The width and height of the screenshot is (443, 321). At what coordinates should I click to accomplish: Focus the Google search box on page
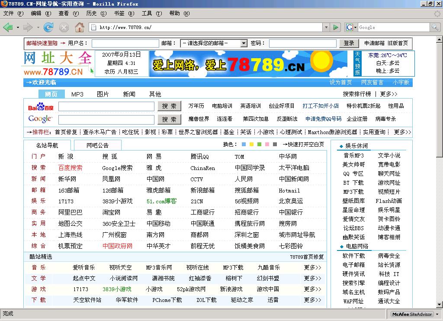coord(106,119)
